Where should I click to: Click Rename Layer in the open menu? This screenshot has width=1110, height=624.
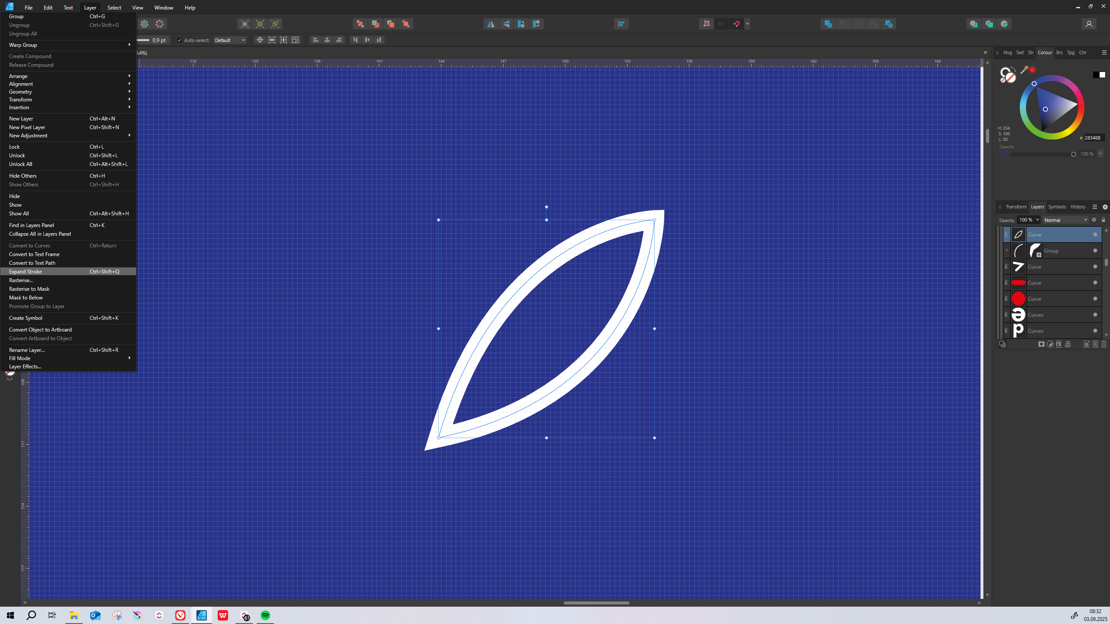27,350
